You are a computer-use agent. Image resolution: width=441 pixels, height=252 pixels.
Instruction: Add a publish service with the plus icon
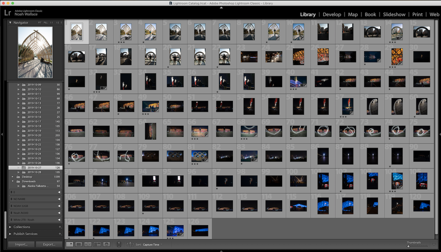click(x=60, y=234)
